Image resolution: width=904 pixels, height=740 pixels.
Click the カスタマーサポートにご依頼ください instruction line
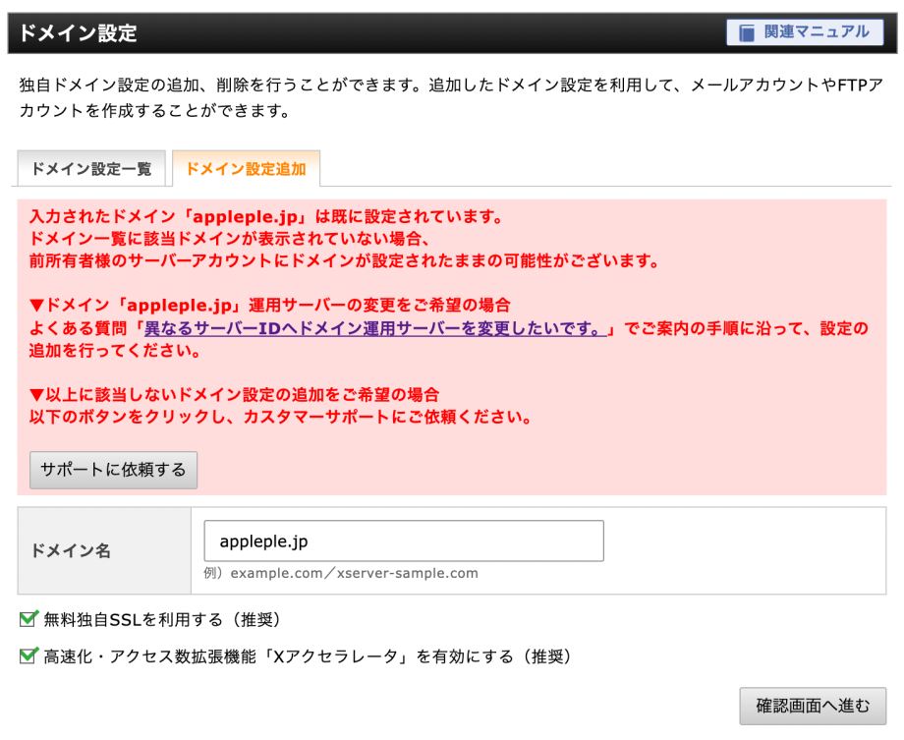click(x=280, y=417)
